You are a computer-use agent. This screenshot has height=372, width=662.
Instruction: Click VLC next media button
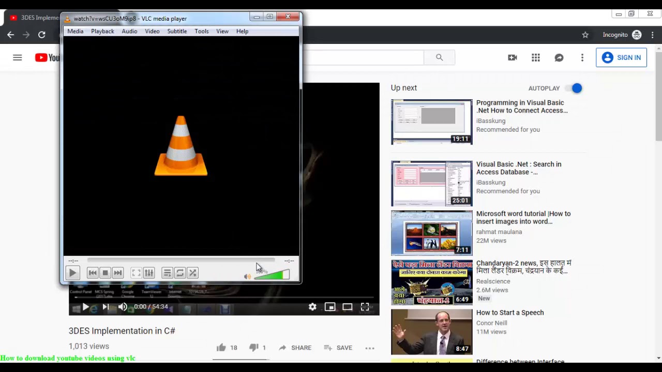(118, 273)
